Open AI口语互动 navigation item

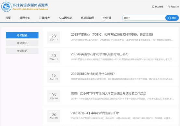click(x=65, y=18)
